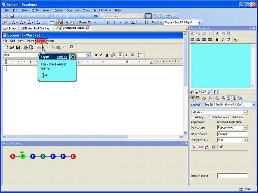The height and width of the screenshot is (193, 258).
Task: Enable the Alt key checkbox
Action: pos(192,117)
